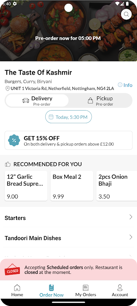View the GET 15% OFF offer

[x=68, y=140]
